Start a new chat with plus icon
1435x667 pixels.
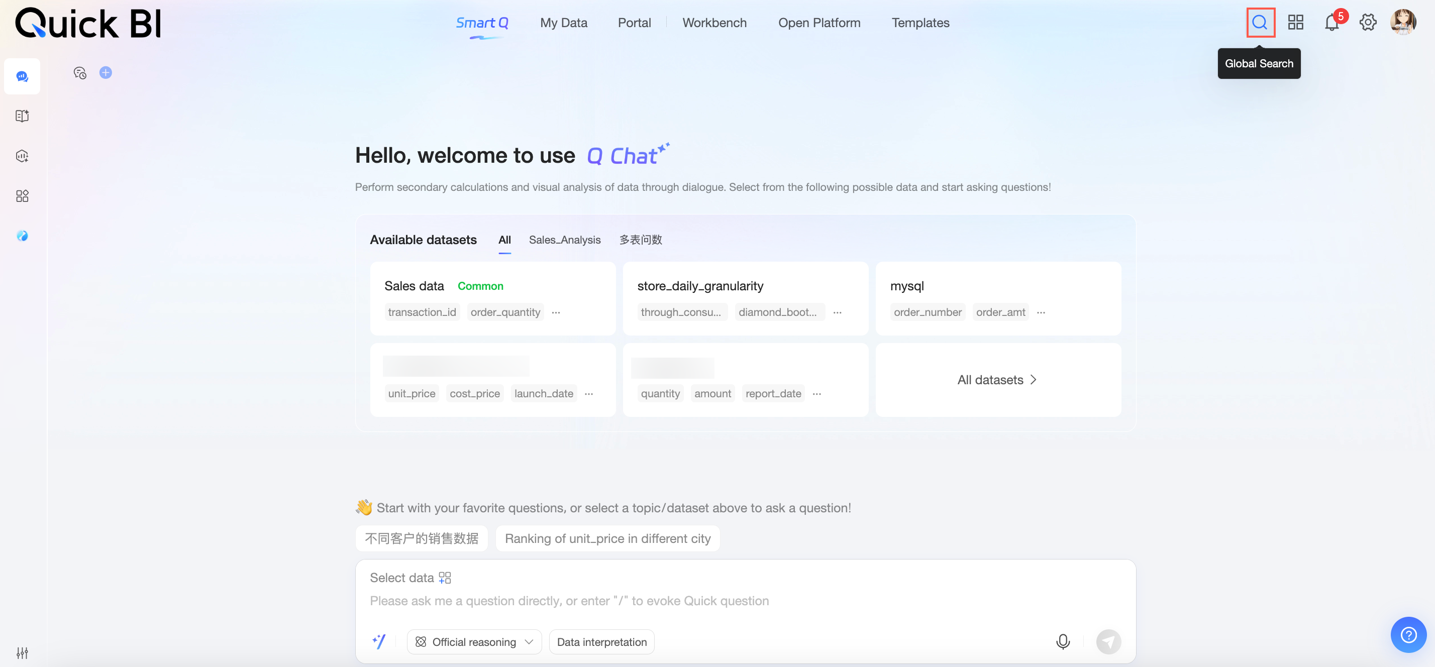point(106,72)
